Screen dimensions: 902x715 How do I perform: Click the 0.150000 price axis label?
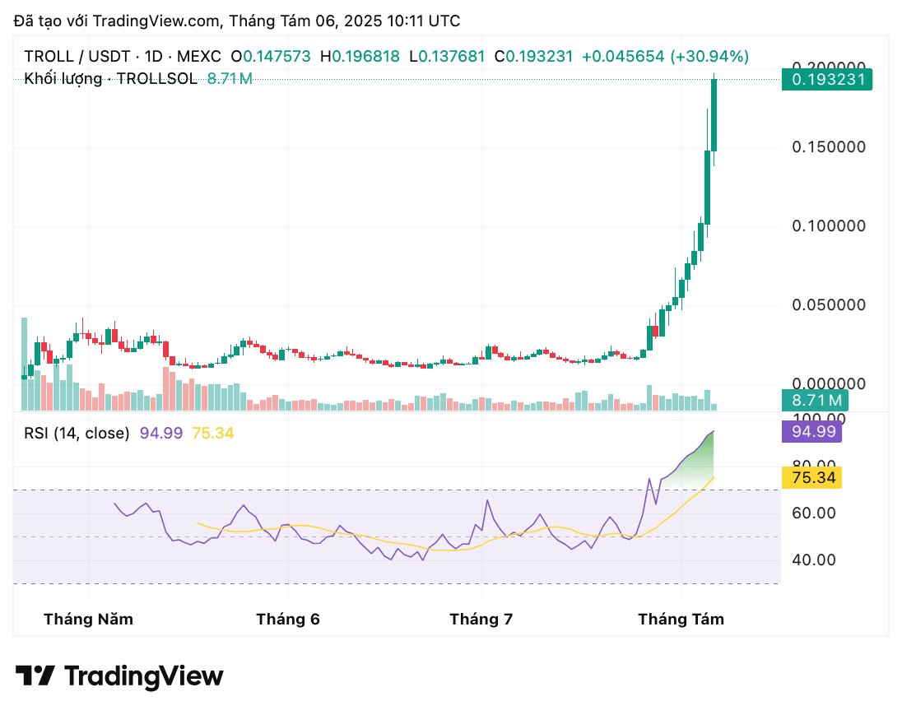pos(829,147)
